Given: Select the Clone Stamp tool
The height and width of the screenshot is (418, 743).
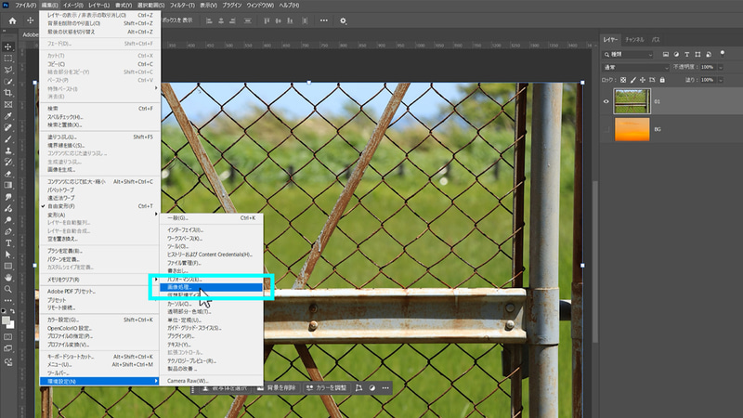Looking at the screenshot, I should [x=8, y=150].
